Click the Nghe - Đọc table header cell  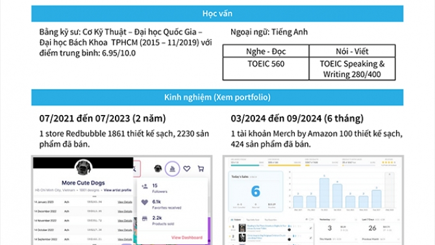(x=266, y=51)
